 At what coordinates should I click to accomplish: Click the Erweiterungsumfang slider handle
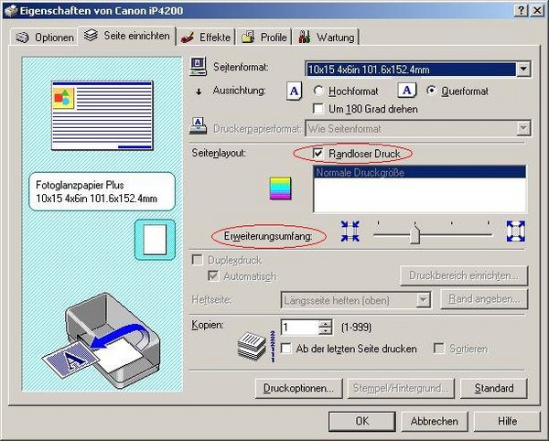pos(414,234)
